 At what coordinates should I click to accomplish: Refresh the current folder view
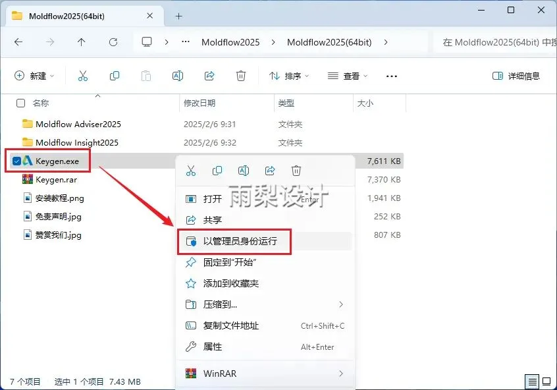click(x=113, y=42)
